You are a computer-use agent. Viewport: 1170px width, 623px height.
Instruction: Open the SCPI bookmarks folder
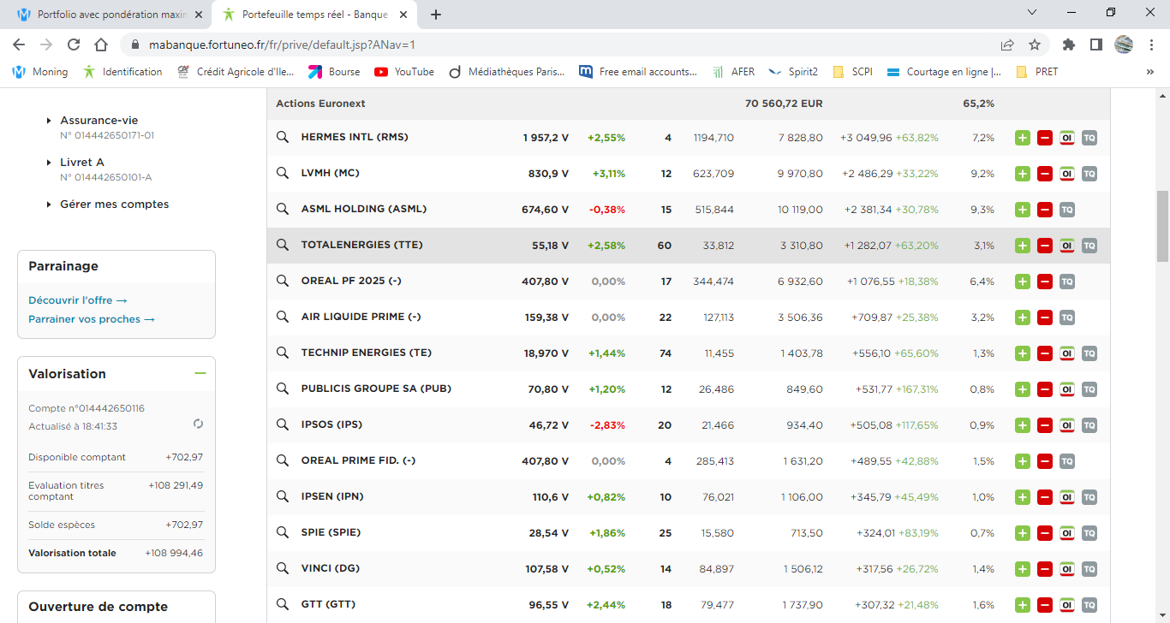852,72
